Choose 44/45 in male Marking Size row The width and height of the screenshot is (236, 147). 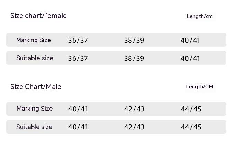pyautogui.click(x=191, y=109)
